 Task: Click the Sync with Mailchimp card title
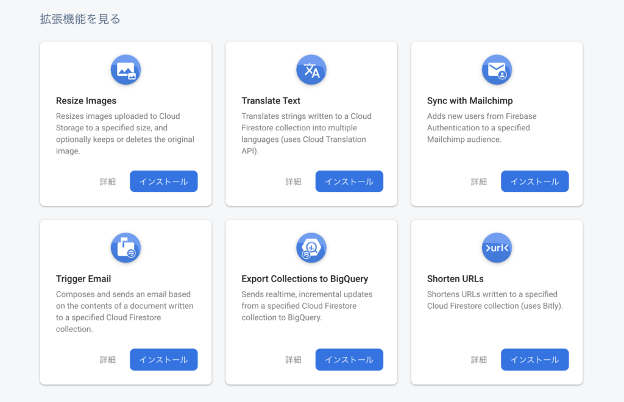pyautogui.click(x=470, y=100)
